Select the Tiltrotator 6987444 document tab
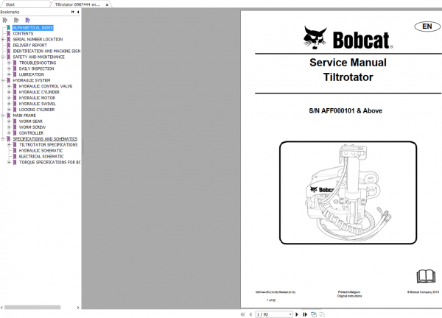This screenshot has height=318, width=442. coord(77,4)
